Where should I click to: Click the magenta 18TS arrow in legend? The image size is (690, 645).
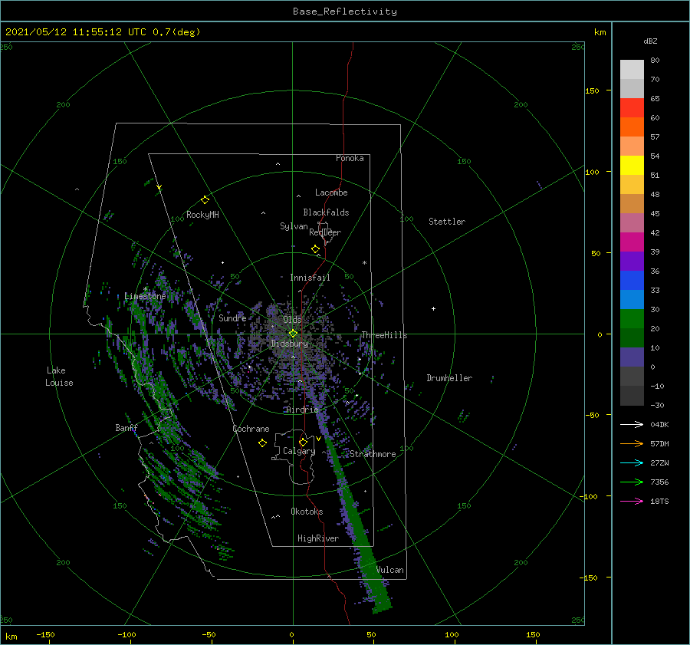[632, 501]
